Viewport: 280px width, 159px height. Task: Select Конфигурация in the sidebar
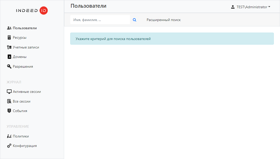[25, 146]
